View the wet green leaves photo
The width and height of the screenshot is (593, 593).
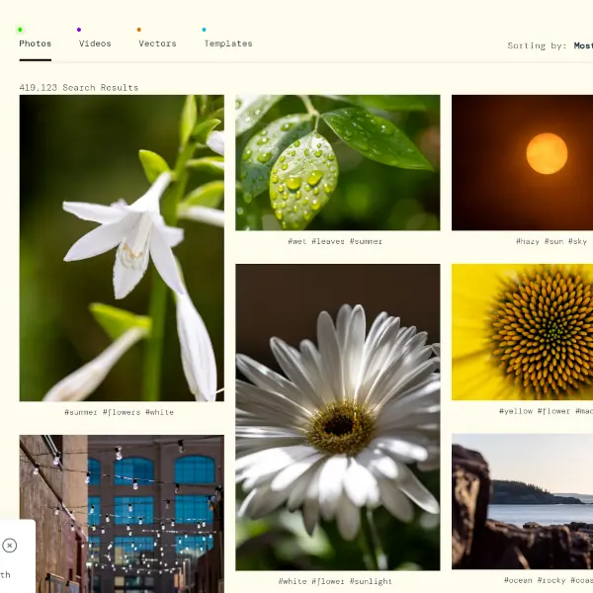point(337,162)
